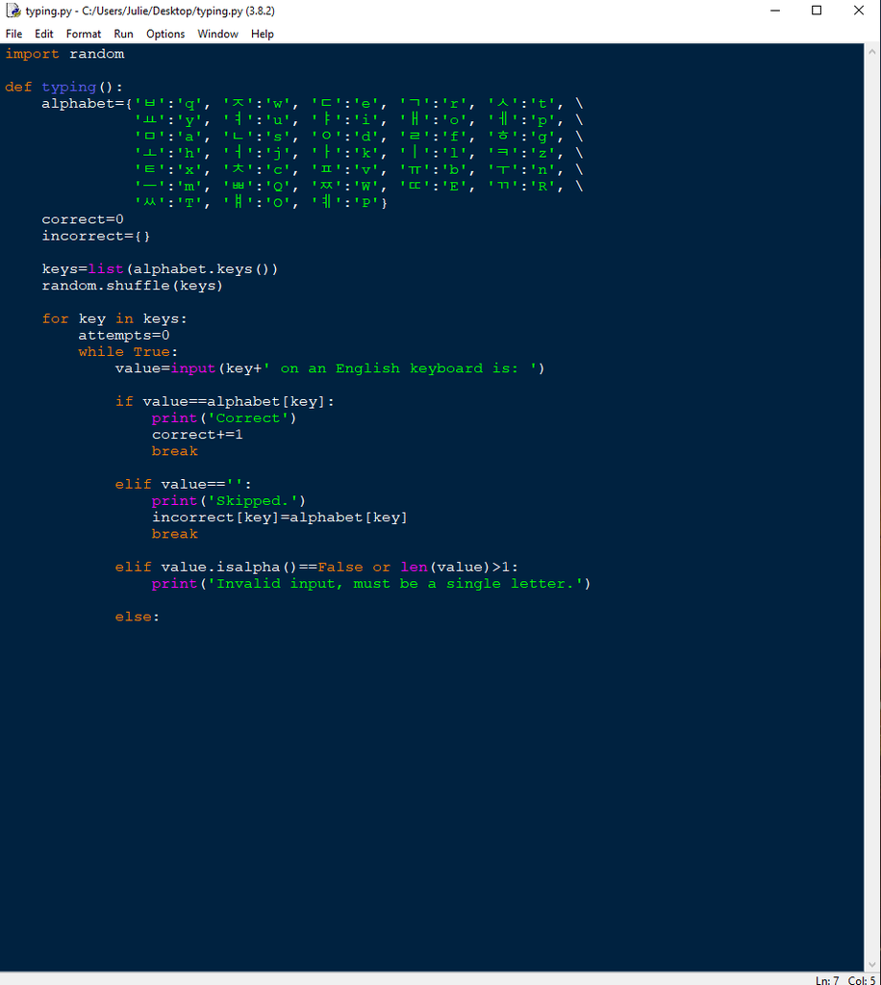
Task: Click the while True: line
Action: click(x=126, y=351)
